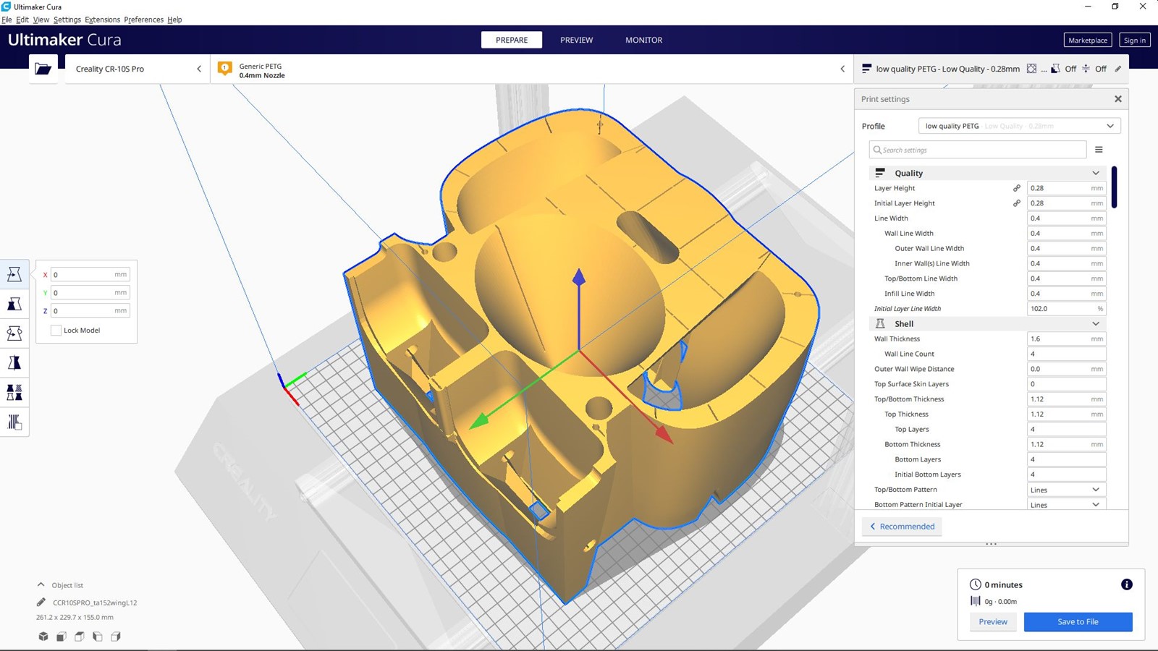Open the Preferences menu
The image size is (1158, 651).
[x=143, y=20]
